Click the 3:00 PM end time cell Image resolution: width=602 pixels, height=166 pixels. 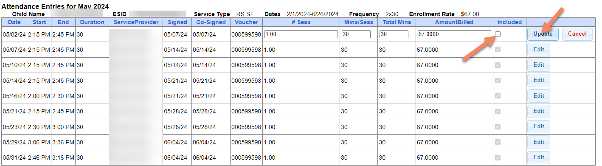point(63,127)
